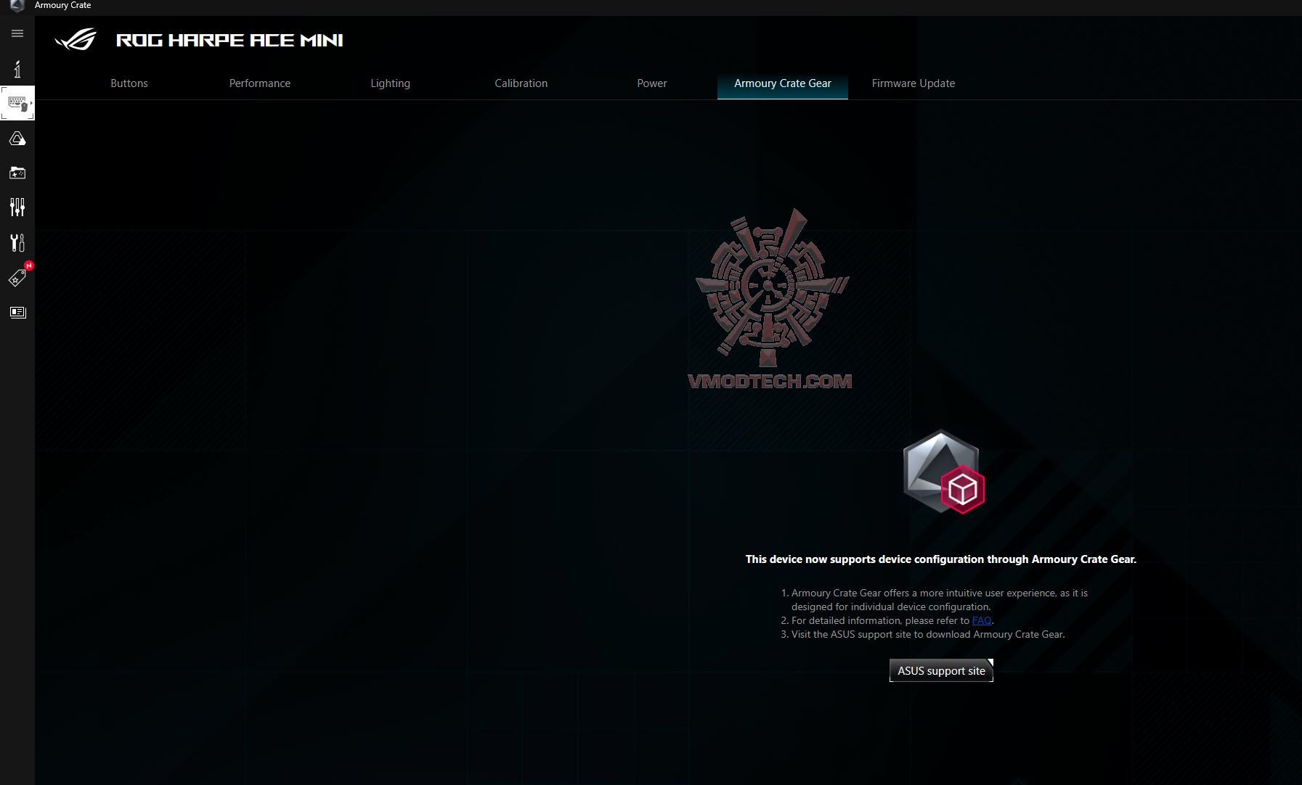Image resolution: width=1302 pixels, height=785 pixels.
Task: Open the hamburger menu in the sidebar
Action: [x=17, y=33]
